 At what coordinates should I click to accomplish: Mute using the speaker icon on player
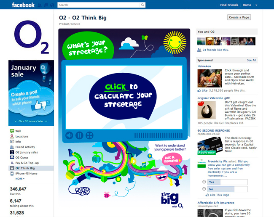tap(69, 135)
